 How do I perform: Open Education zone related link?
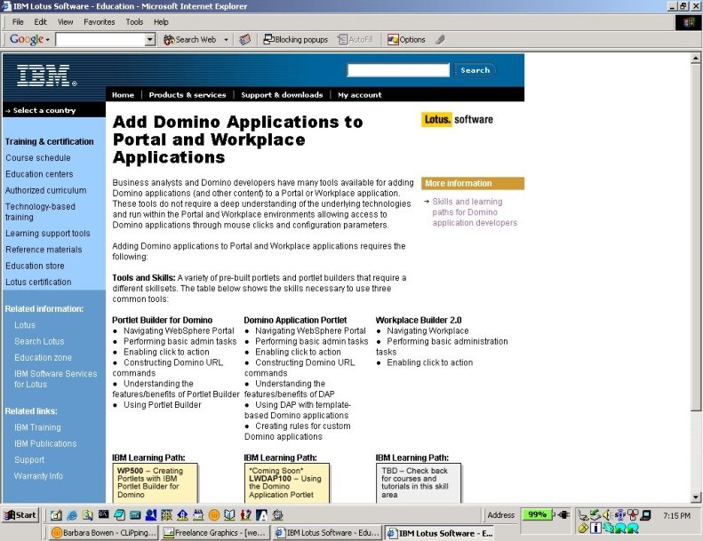(43, 357)
